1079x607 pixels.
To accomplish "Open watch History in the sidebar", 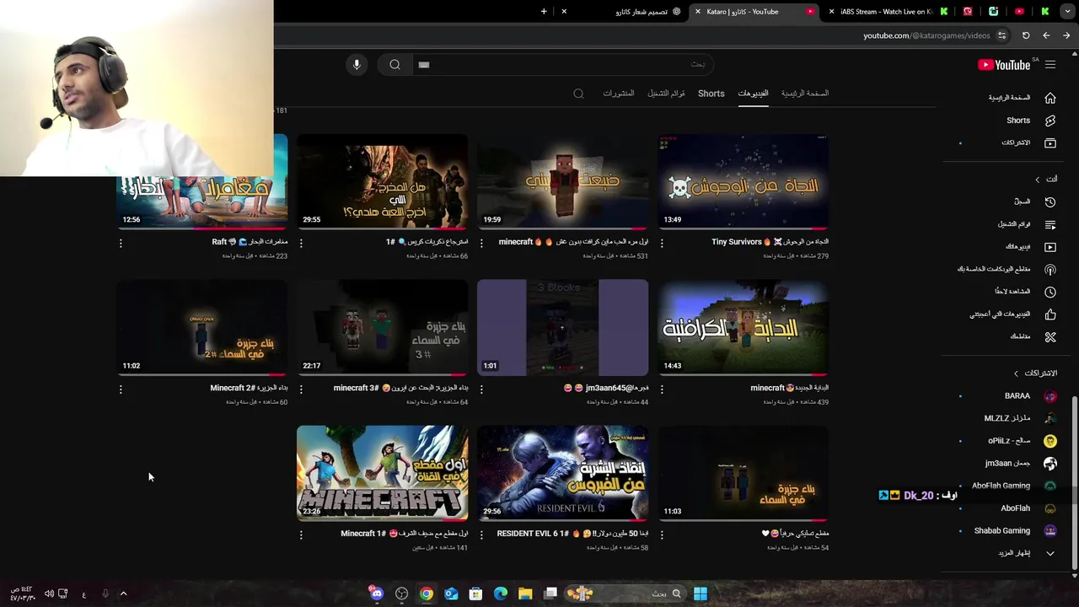I will pos(1022,201).
